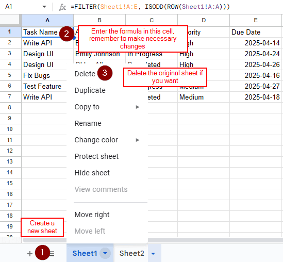283x262 pixels.
Task: Select Rename in the sheet menu
Action: click(107, 123)
